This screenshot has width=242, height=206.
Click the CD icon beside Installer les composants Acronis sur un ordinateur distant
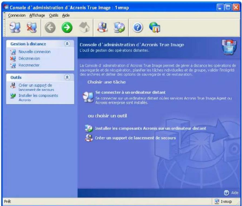pos(89,128)
